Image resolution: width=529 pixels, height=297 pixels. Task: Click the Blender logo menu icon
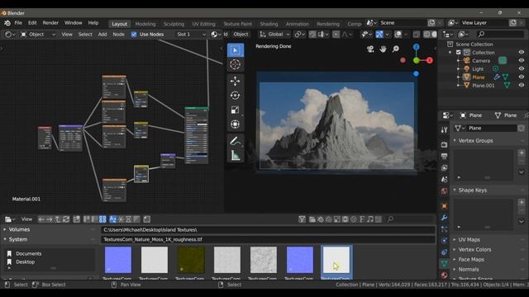[7, 23]
